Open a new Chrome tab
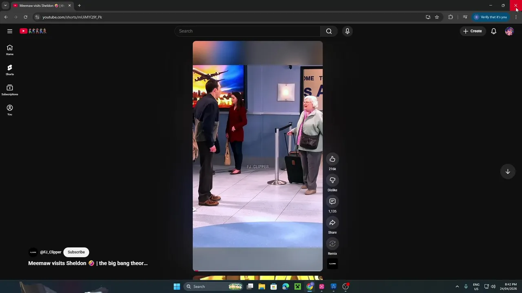The image size is (522, 293). click(x=79, y=6)
